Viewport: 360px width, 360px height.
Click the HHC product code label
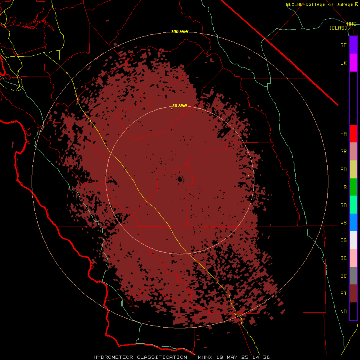tap(351, 24)
